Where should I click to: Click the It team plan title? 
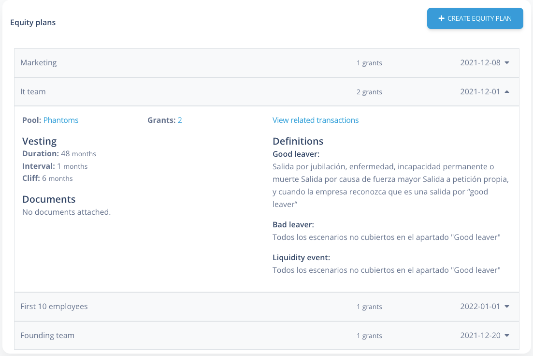(33, 91)
